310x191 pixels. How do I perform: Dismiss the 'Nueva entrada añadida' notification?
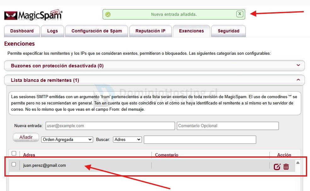[x=240, y=14]
